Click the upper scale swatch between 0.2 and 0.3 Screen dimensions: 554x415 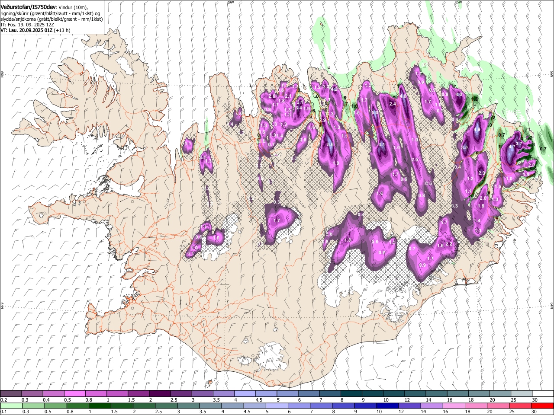[x=11, y=393]
